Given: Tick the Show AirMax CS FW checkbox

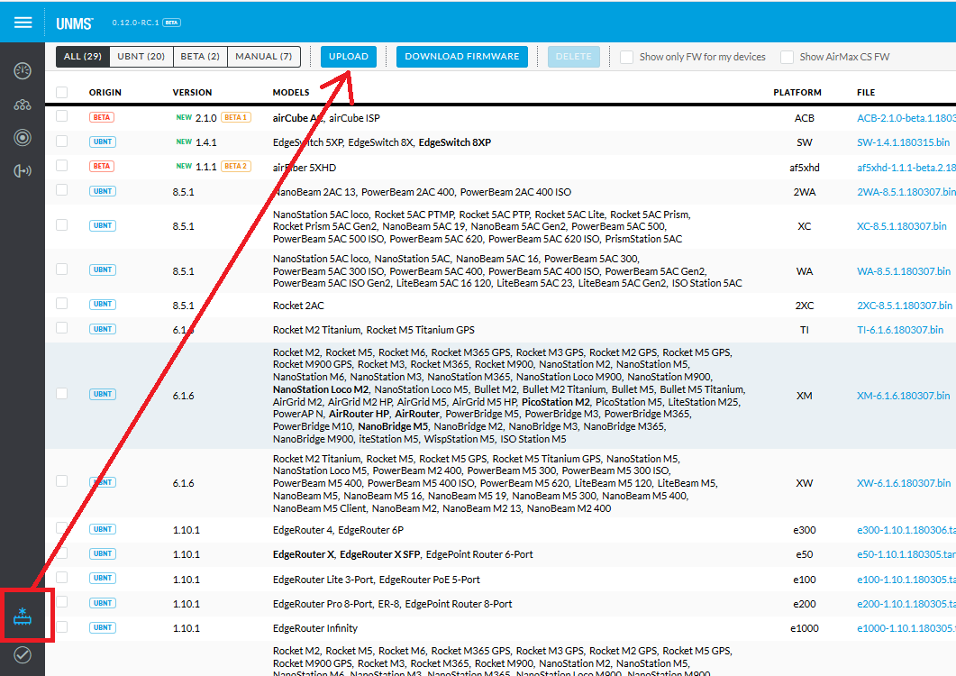Looking at the screenshot, I should pos(788,57).
